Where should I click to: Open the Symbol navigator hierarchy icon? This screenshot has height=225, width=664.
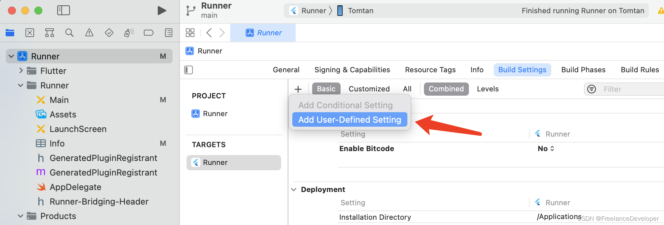click(x=50, y=33)
